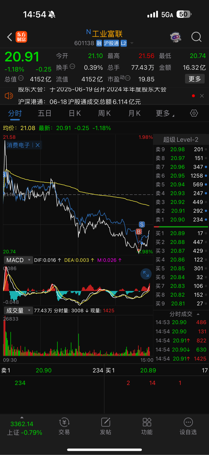The width and height of the screenshot is (209, 455).
Task: Open the 功能 features icon
Action: [x=147, y=426]
